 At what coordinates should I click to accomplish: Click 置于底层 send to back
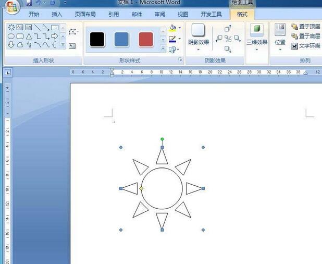point(305,36)
